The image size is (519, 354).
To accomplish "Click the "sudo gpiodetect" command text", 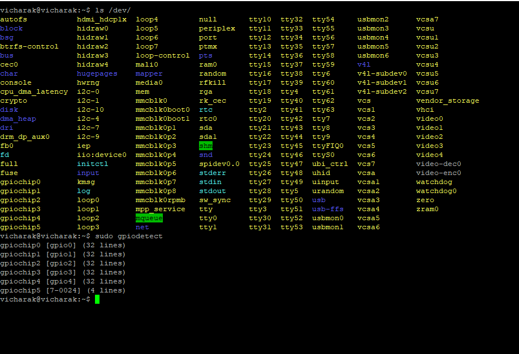I will [x=128, y=236].
